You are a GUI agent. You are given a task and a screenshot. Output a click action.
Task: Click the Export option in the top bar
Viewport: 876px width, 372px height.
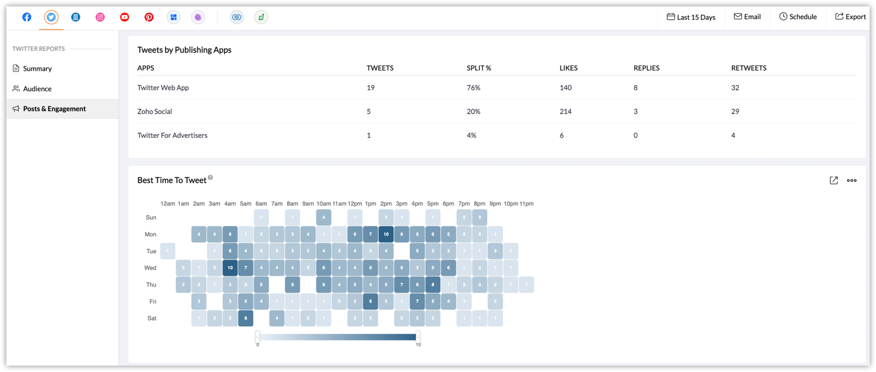(851, 17)
